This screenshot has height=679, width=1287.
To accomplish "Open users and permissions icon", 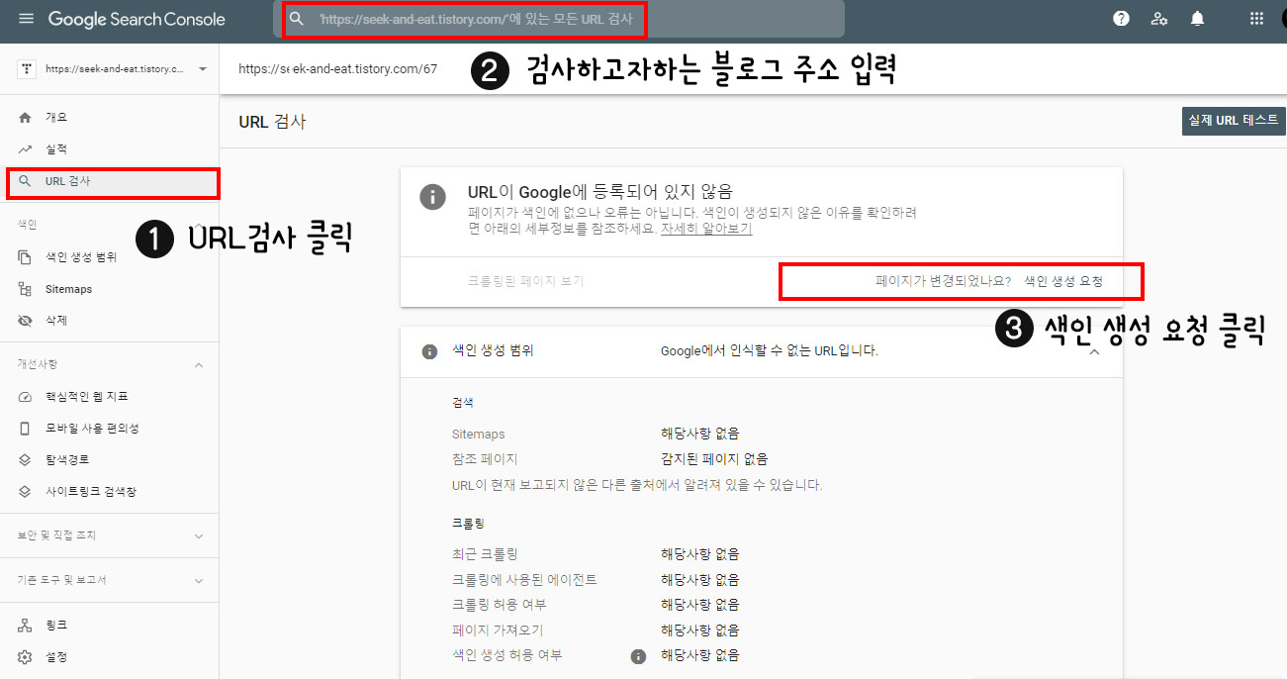I will coord(1159,19).
